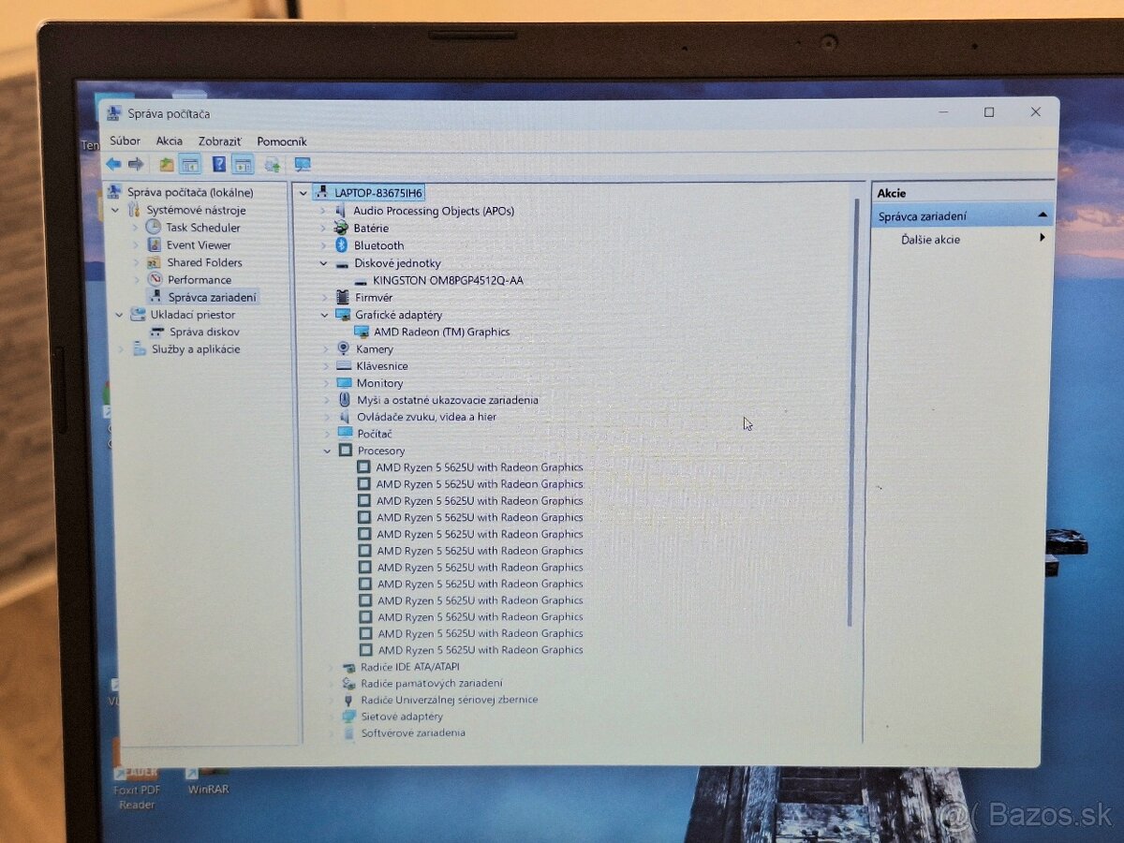Select Správa počítača (lokálne) root
1124x843 pixels.
point(190,192)
